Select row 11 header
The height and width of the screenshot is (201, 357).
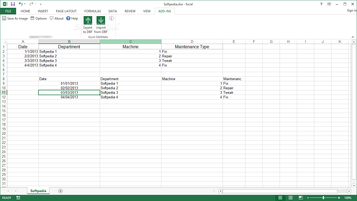3,92
